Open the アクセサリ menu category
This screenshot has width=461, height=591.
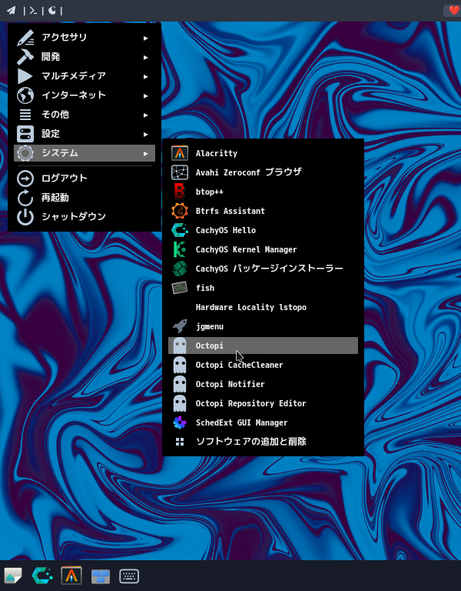[85, 38]
